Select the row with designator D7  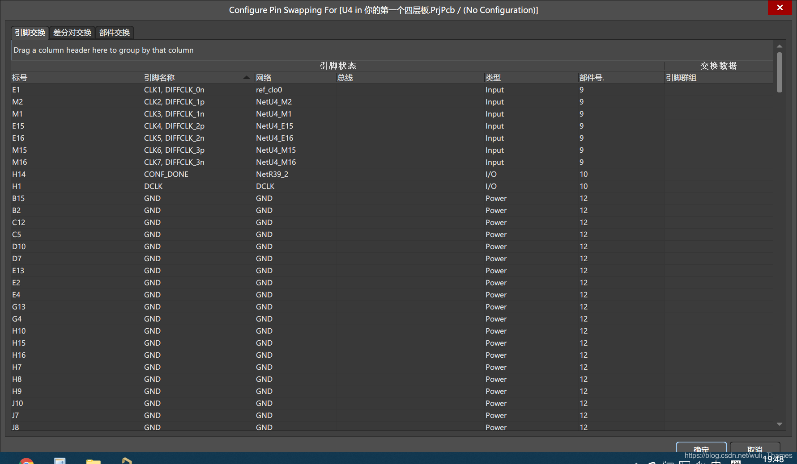pyautogui.click(x=392, y=259)
